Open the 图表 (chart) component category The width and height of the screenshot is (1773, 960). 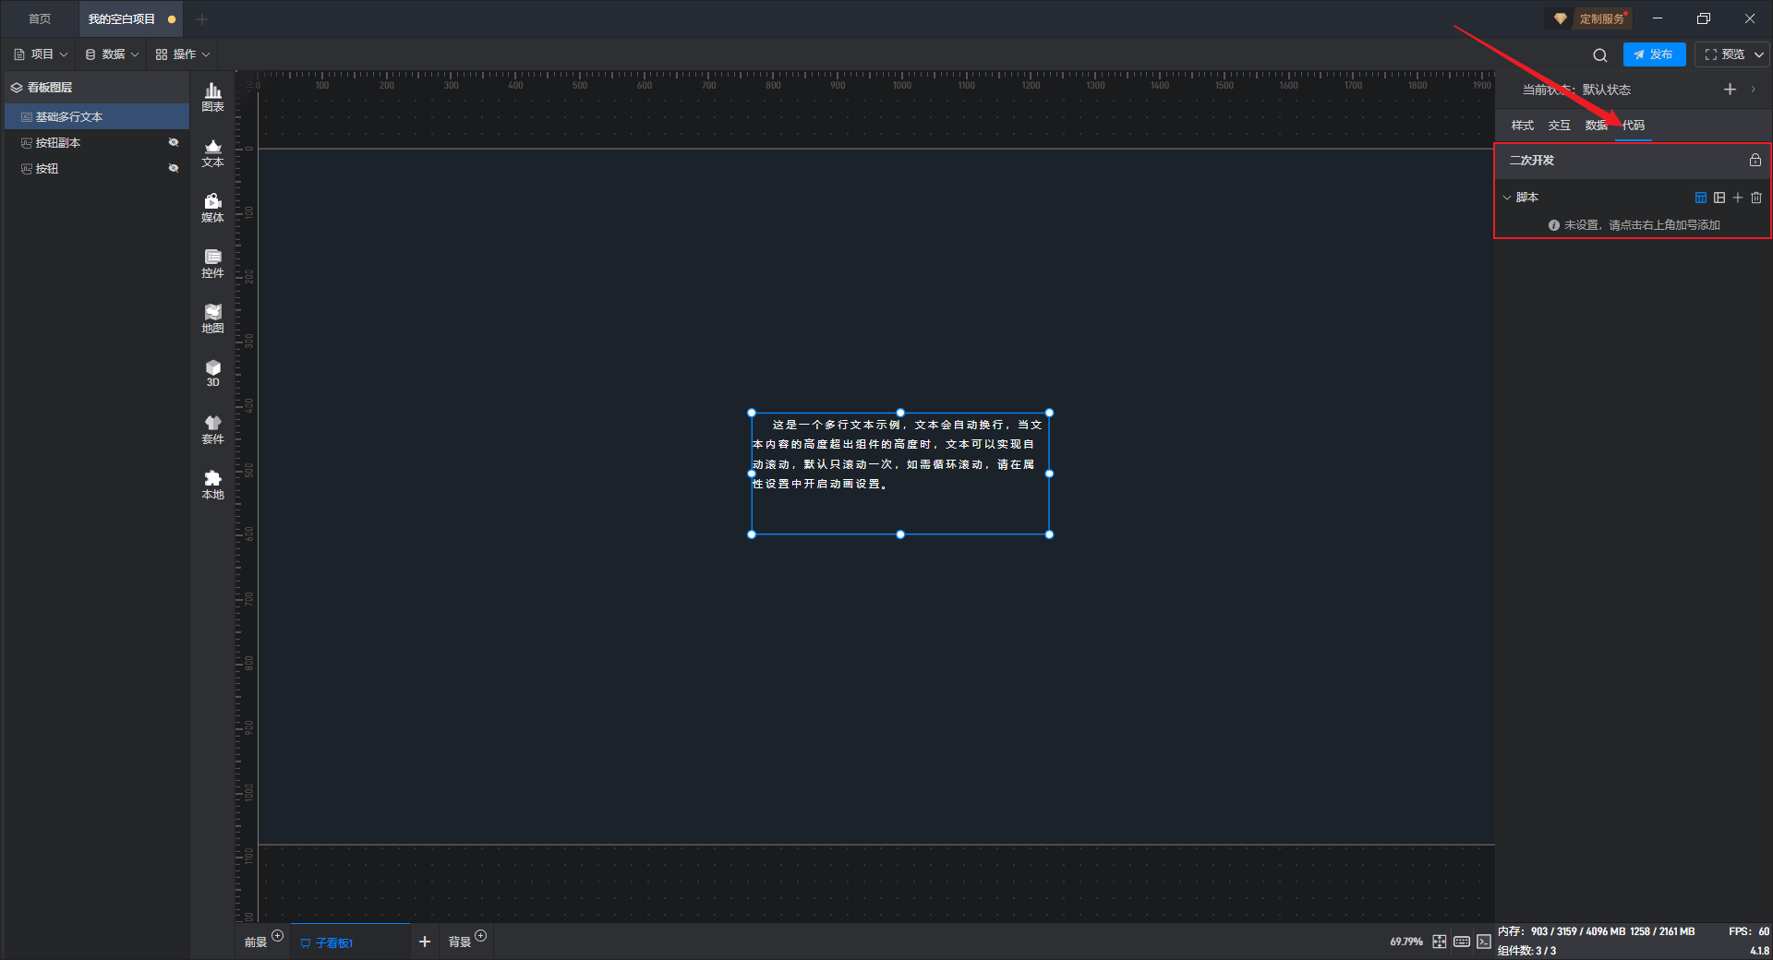pos(212,97)
